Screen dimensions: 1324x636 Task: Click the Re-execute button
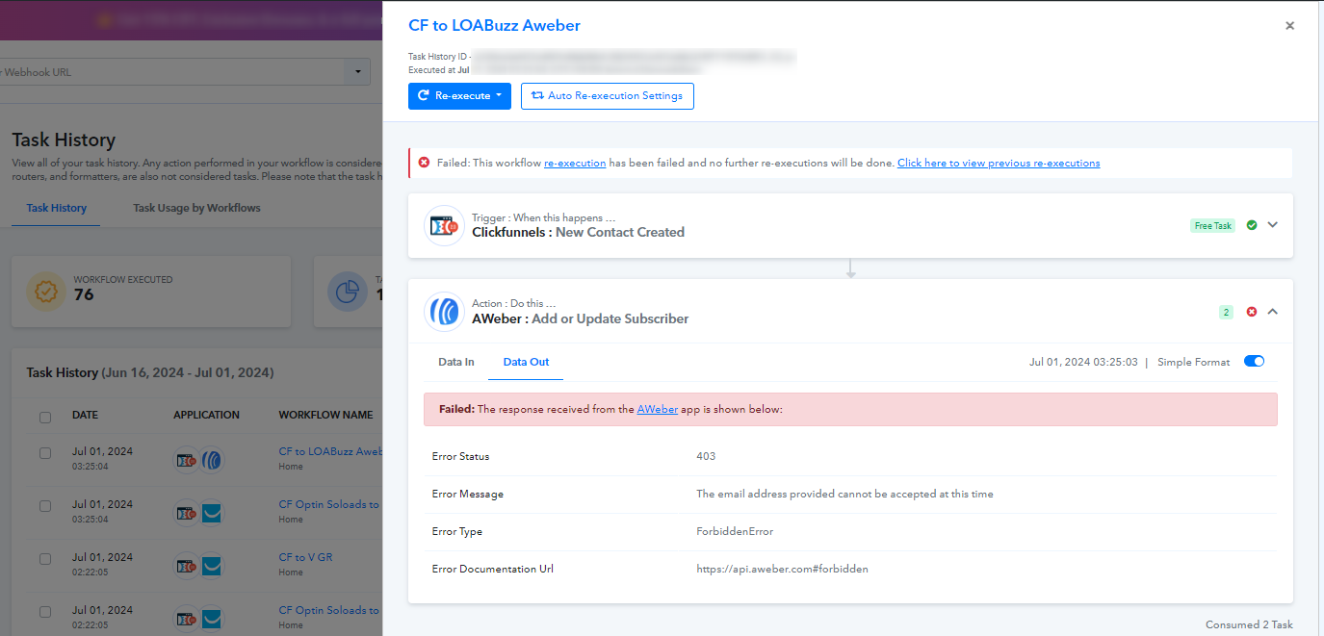[x=459, y=96]
